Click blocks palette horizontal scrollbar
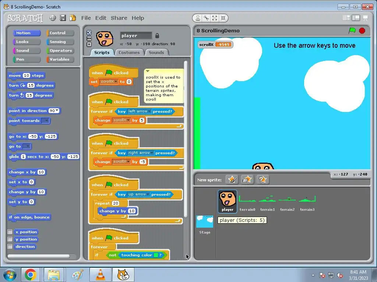 pyautogui.click(x=38, y=256)
